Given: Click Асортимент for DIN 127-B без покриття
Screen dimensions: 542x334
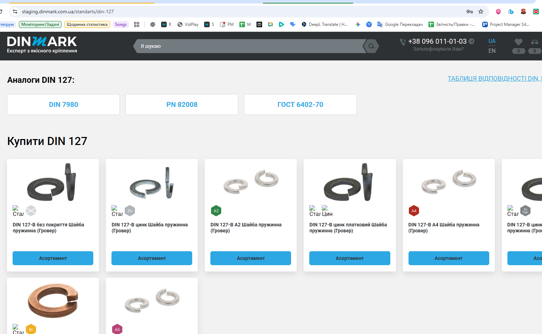Looking at the screenshot, I should tap(53, 258).
